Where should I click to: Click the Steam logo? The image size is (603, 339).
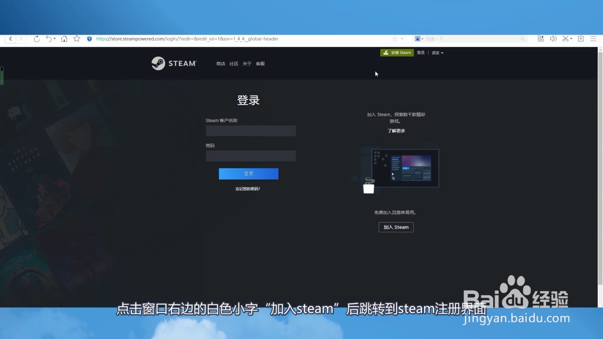(x=174, y=63)
